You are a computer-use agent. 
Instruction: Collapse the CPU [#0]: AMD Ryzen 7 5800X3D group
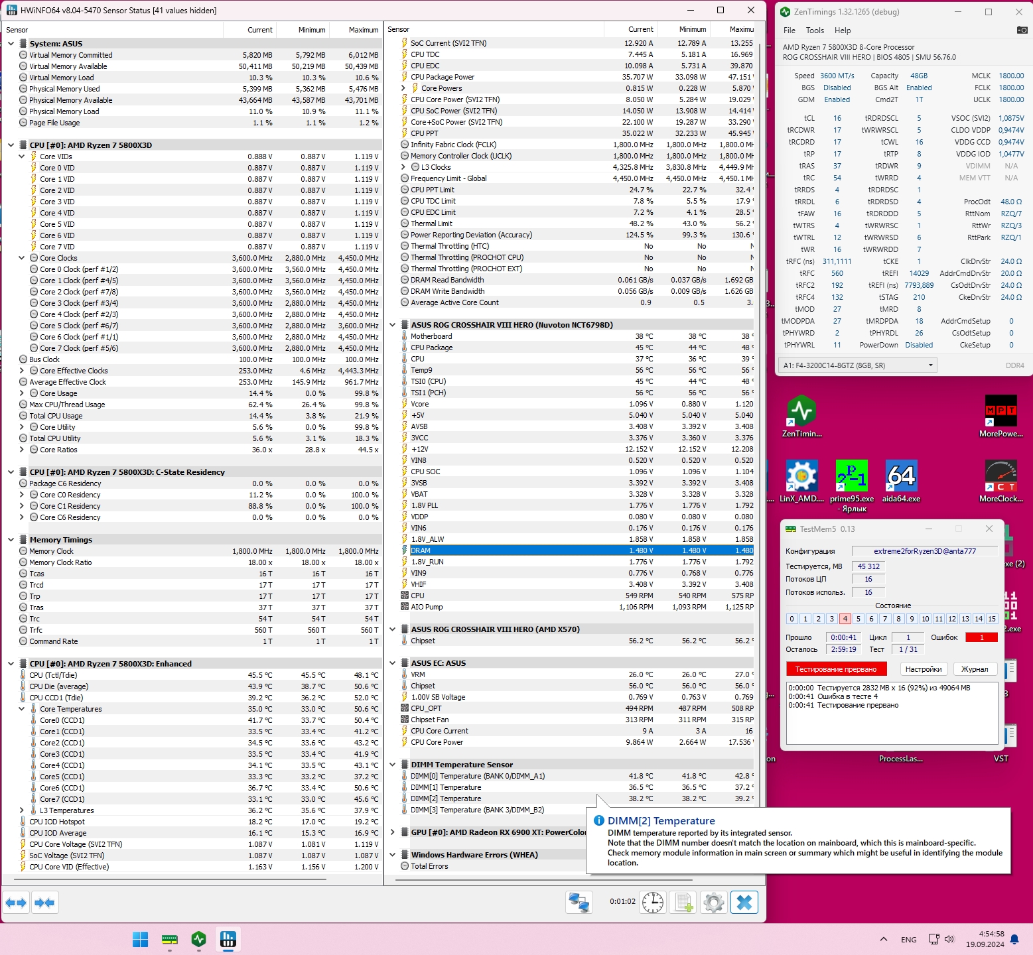(11, 145)
